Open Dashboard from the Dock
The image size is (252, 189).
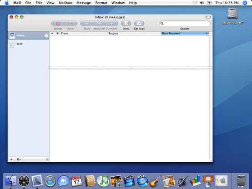24,181
